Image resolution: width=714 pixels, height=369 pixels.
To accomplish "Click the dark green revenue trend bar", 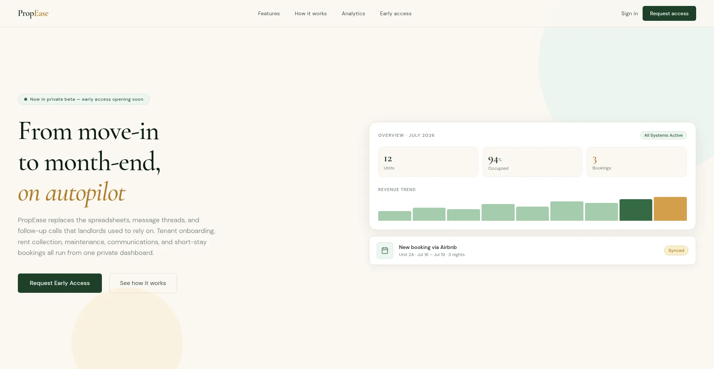I will (x=636, y=210).
